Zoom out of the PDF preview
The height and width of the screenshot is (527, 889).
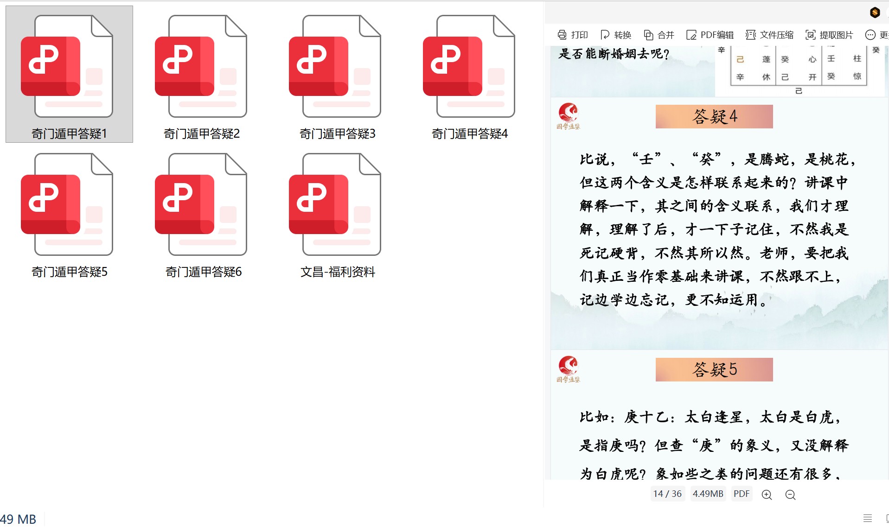click(x=790, y=495)
